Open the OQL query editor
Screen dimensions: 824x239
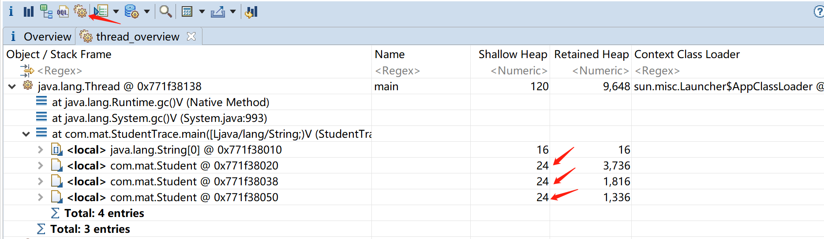coord(63,12)
